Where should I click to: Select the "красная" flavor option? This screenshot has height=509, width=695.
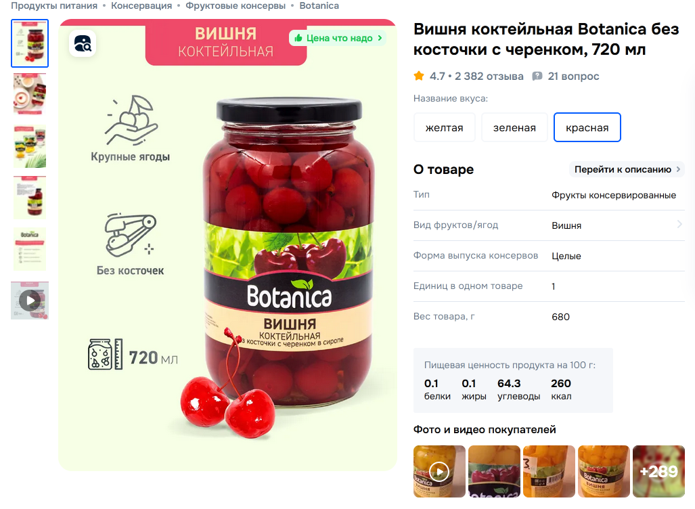click(587, 128)
